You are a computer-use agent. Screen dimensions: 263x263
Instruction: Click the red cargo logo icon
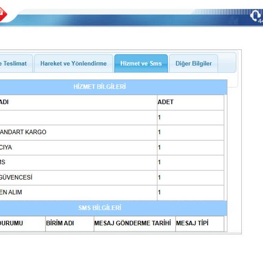(x=3, y=14)
